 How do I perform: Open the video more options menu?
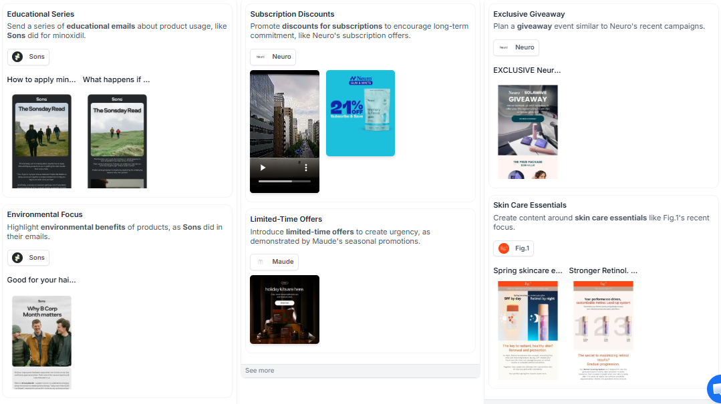coord(306,168)
